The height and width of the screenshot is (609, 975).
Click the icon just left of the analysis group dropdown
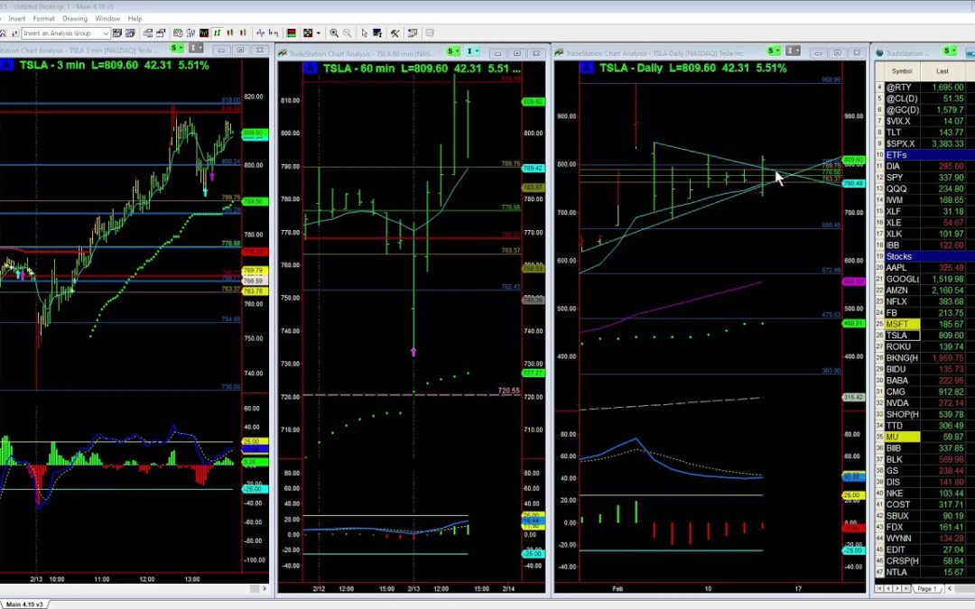(14, 33)
